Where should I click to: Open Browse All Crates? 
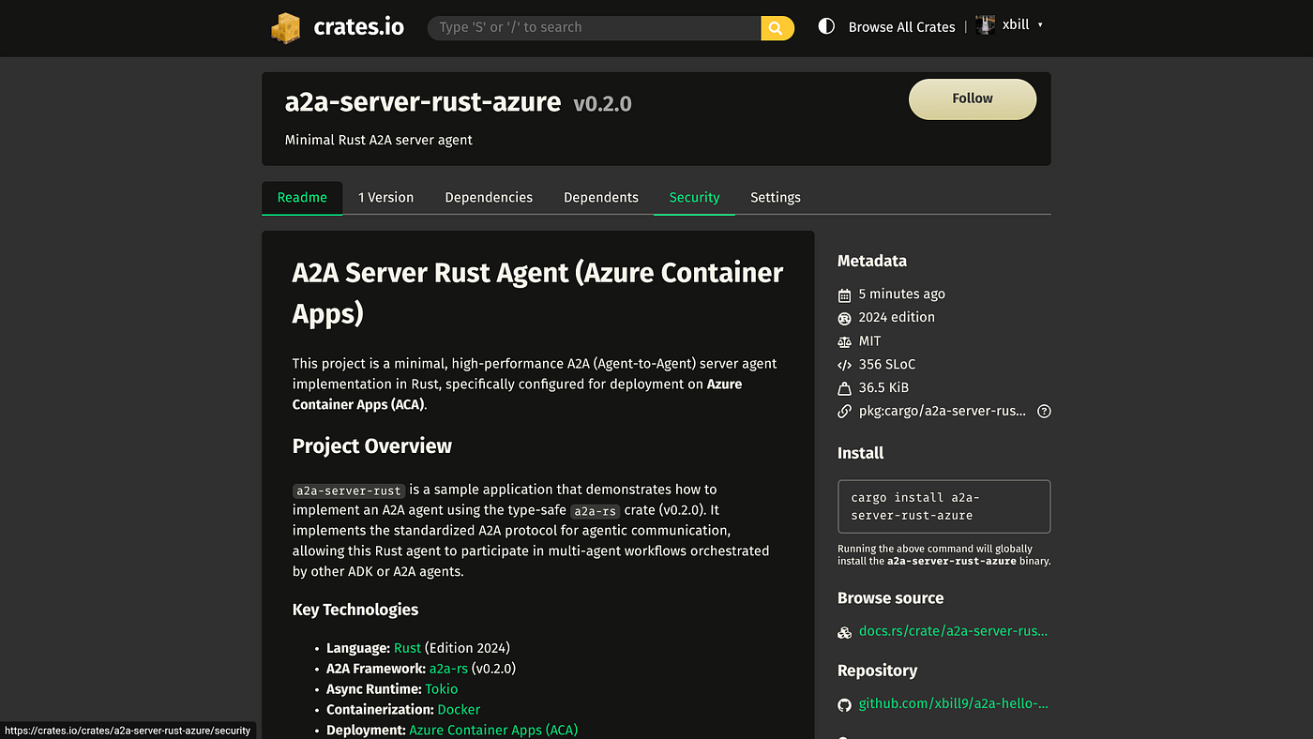(902, 27)
